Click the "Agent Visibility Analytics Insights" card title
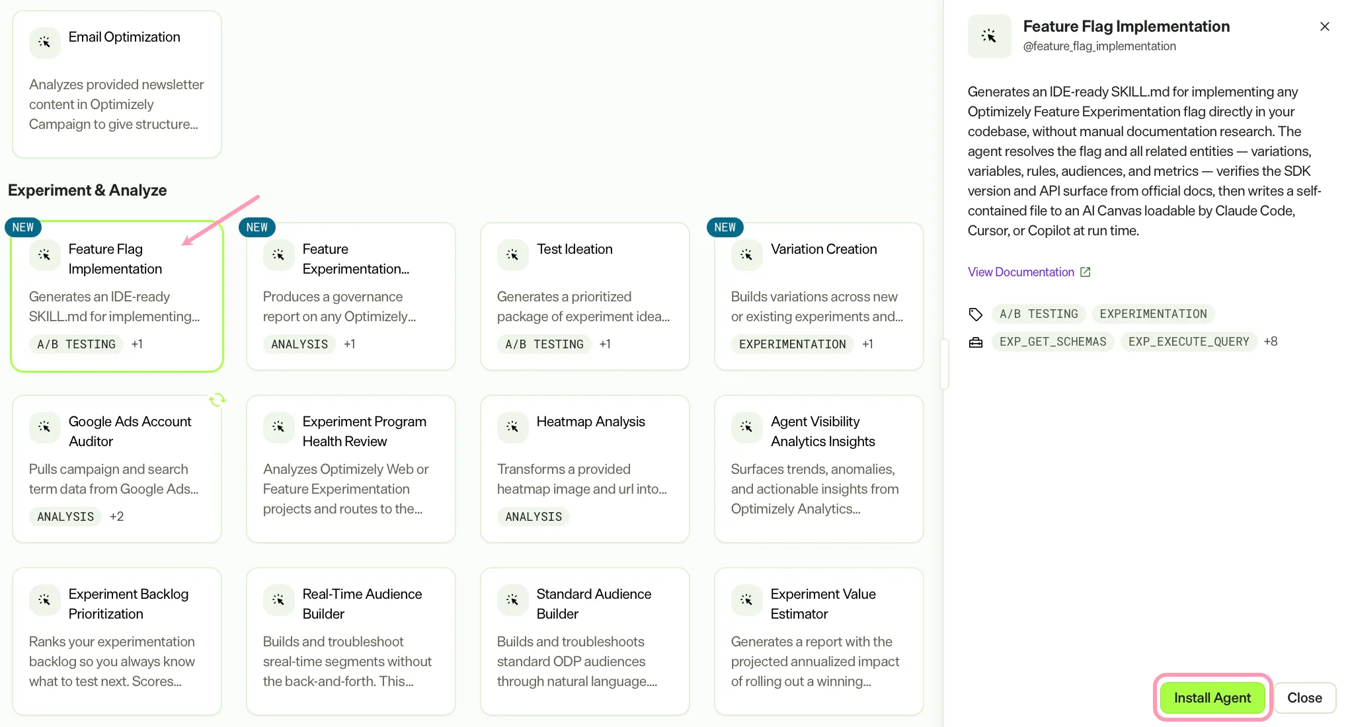The width and height of the screenshot is (1350, 727). click(x=822, y=432)
